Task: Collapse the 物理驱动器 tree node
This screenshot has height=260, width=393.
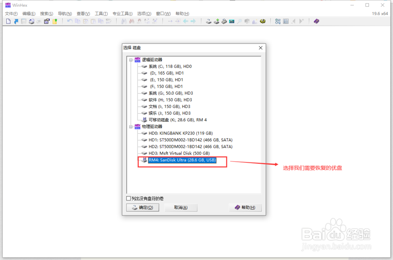Action: pyautogui.click(x=131, y=127)
